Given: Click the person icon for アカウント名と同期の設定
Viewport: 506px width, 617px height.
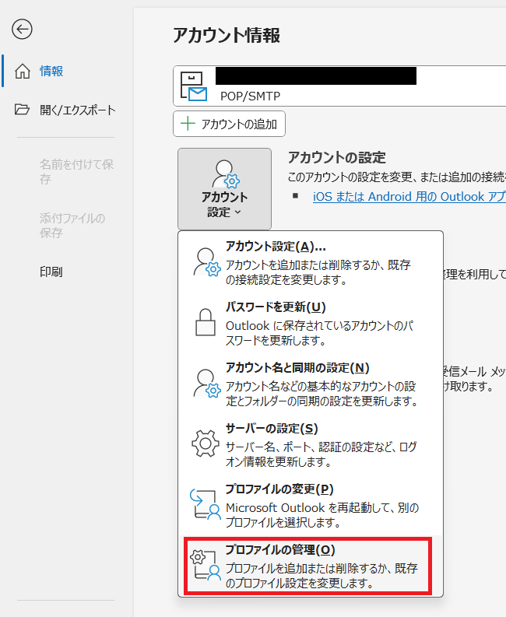Looking at the screenshot, I should click(207, 384).
